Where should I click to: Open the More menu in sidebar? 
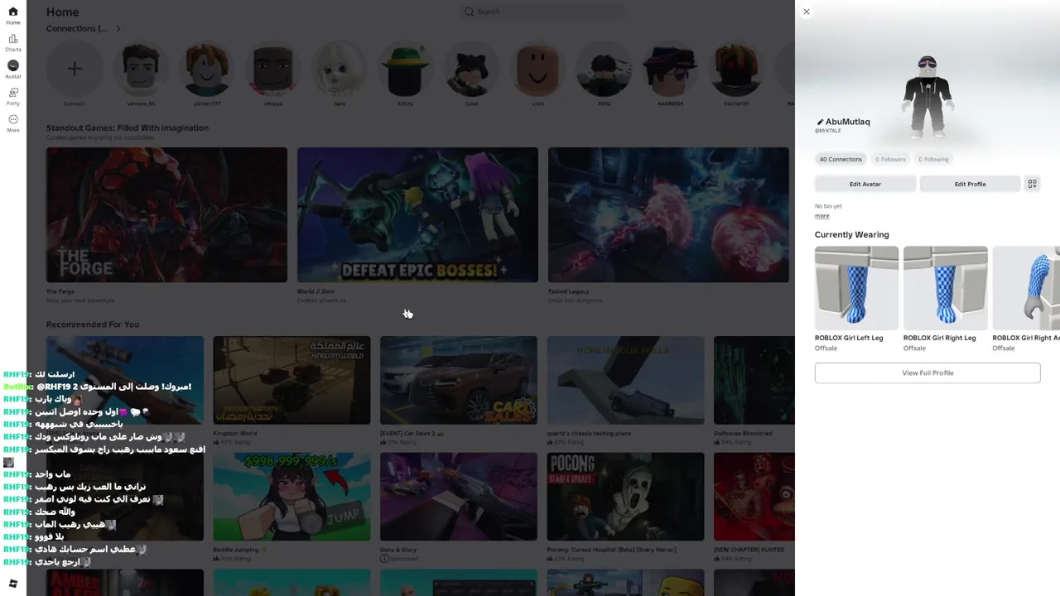point(13,123)
